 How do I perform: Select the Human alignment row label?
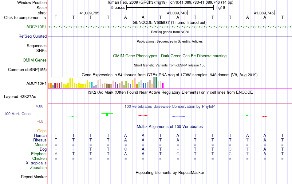tap(40, 135)
